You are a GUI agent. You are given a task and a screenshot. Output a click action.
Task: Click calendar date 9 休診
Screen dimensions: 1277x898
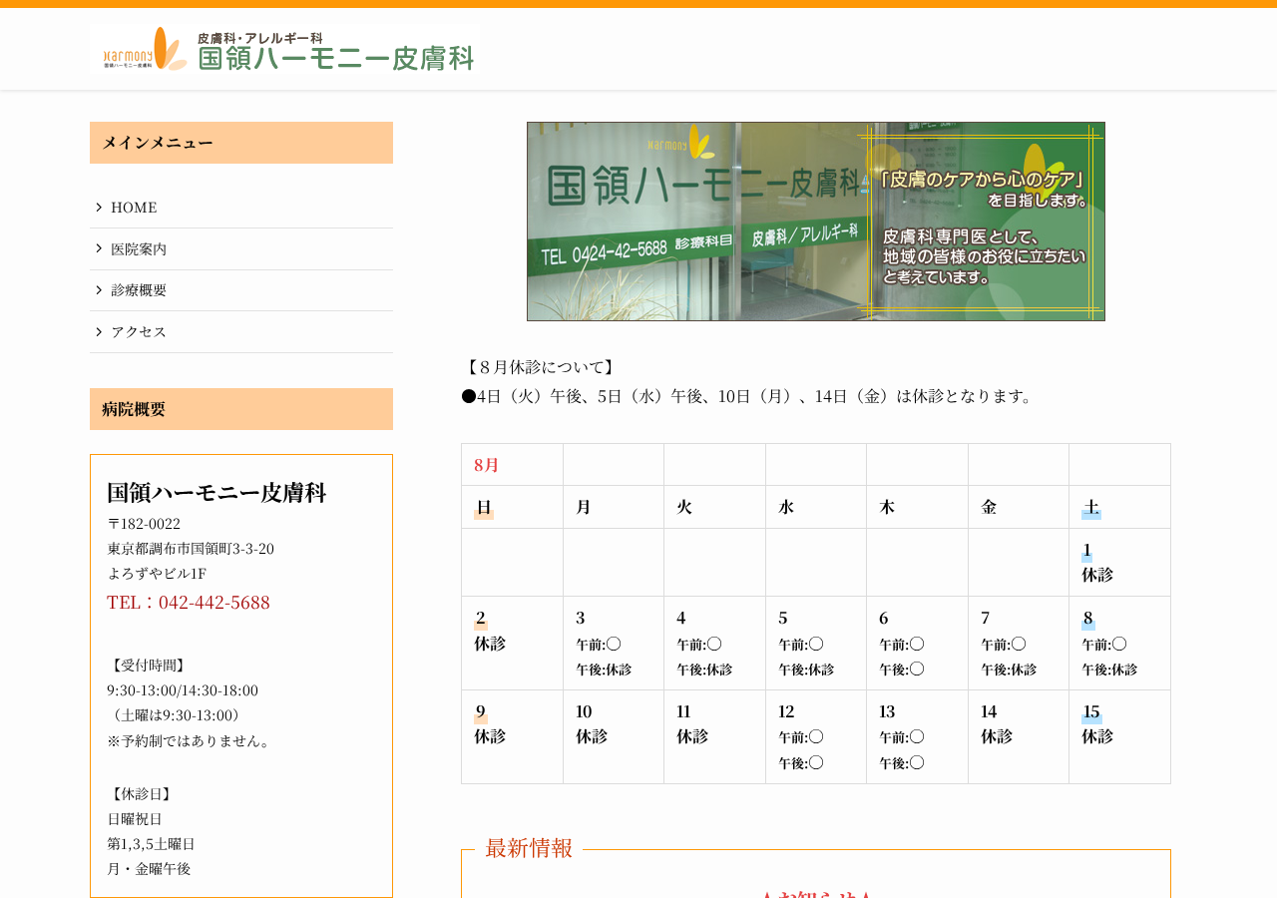(x=512, y=737)
